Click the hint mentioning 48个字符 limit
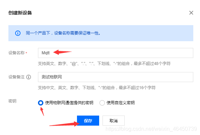The width and height of the screenshot is (200, 135). click(104, 63)
